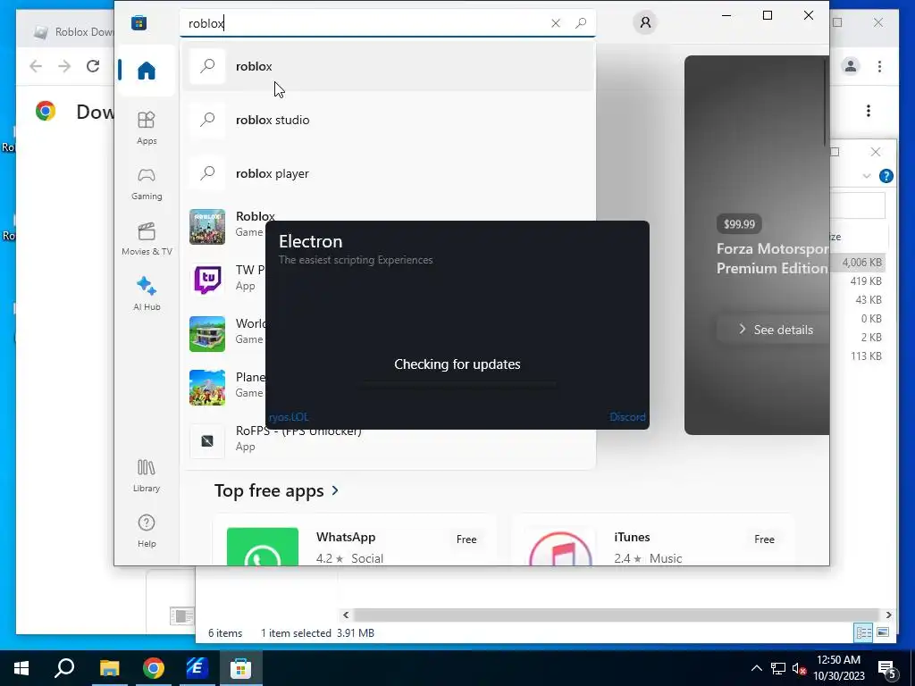Select the 'roblox' search suggestion
Viewport: 915px width, 686px height.
tap(388, 66)
